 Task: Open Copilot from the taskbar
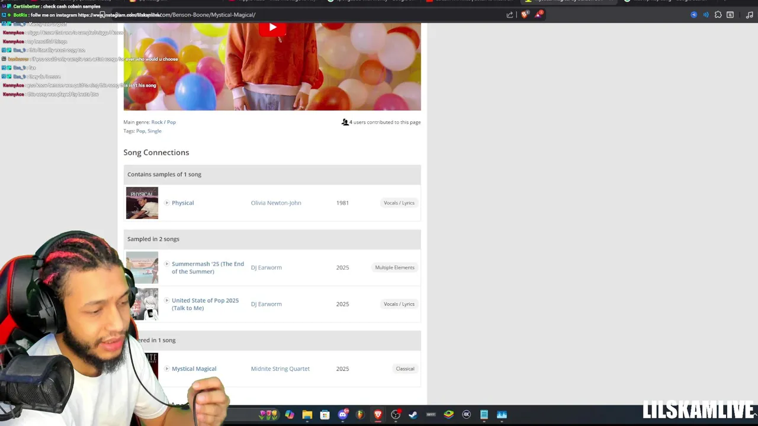290,415
